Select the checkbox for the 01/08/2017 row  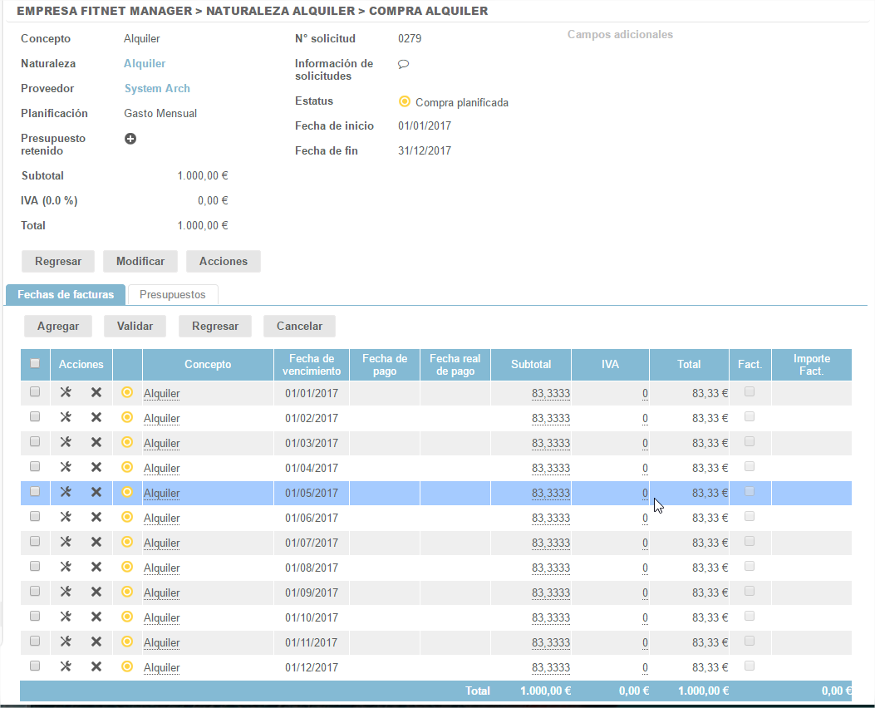[x=35, y=566]
